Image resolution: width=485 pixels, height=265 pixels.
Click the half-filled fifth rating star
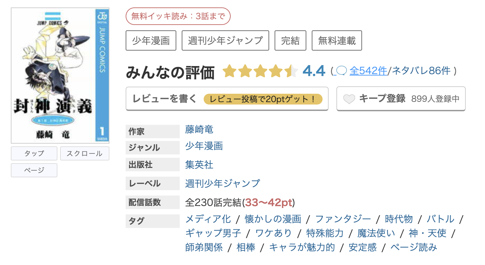click(x=292, y=71)
